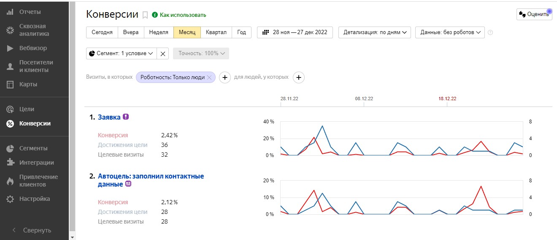Open the Заявка goal link

point(109,117)
